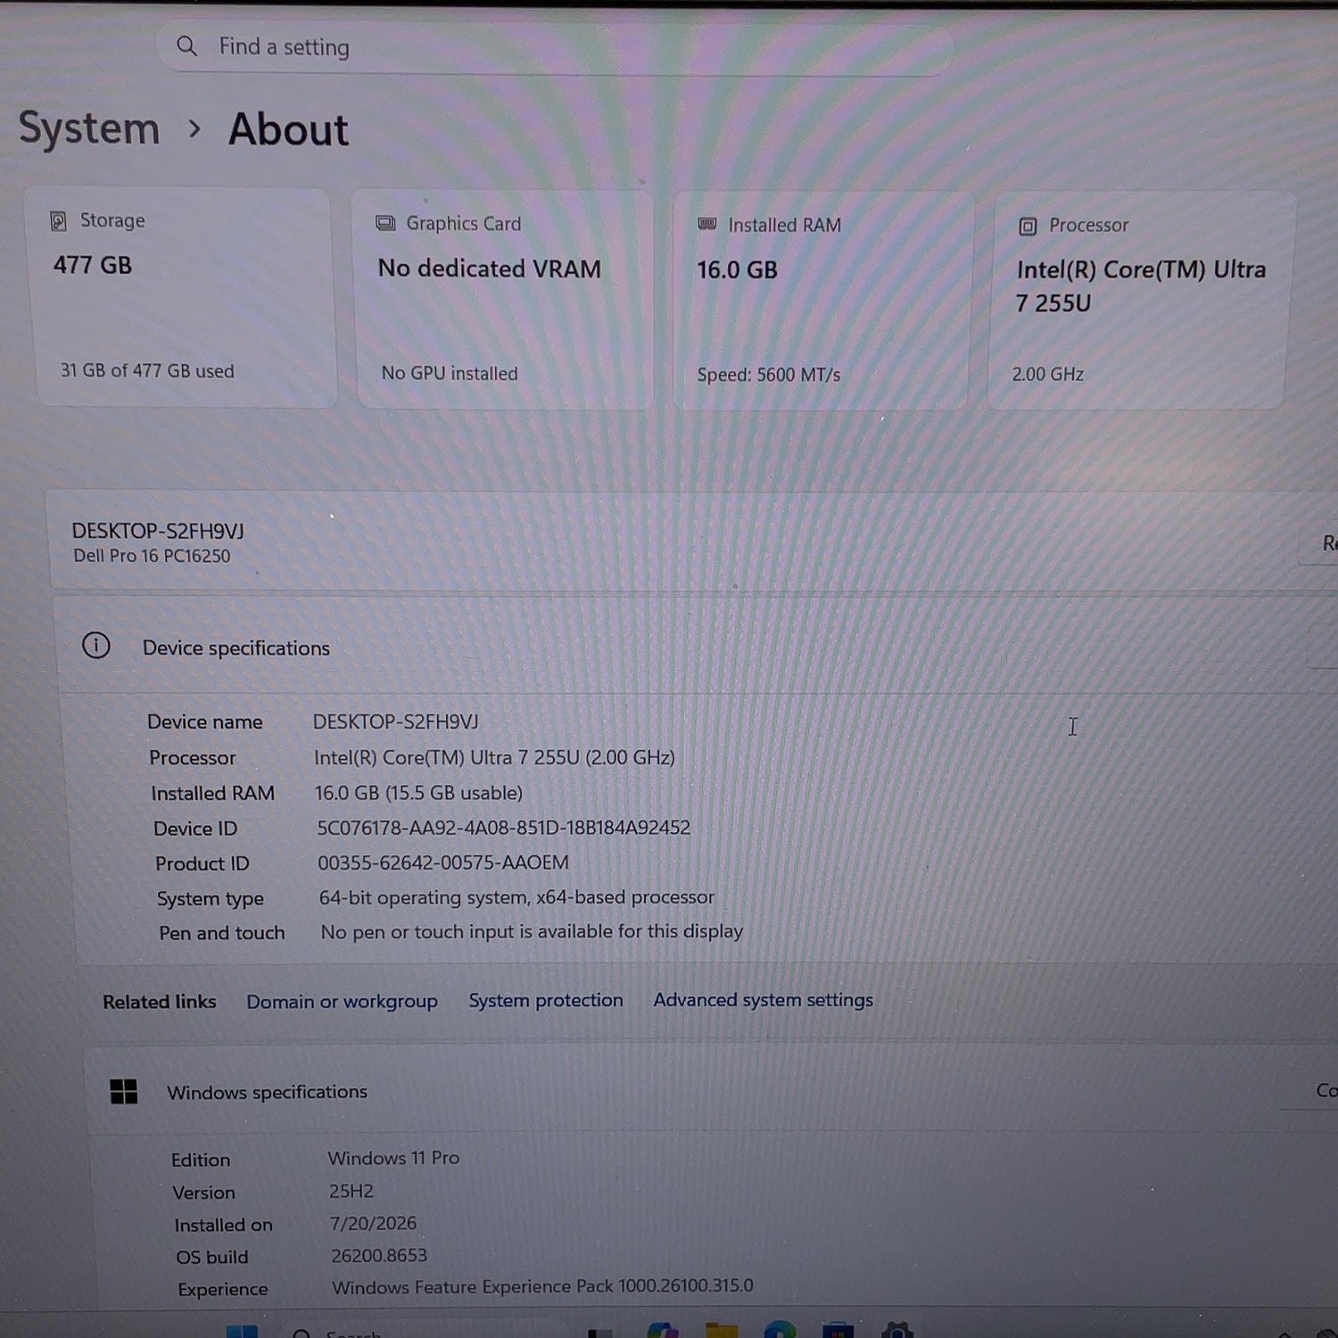Image resolution: width=1338 pixels, height=1338 pixels.
Task: Click the '64-bit operating system' system type value
Action: tap(517, 897)
